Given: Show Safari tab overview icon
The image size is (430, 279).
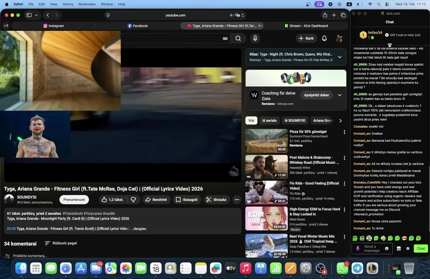Looking at the screenshot, I should [x=343, y=15].
